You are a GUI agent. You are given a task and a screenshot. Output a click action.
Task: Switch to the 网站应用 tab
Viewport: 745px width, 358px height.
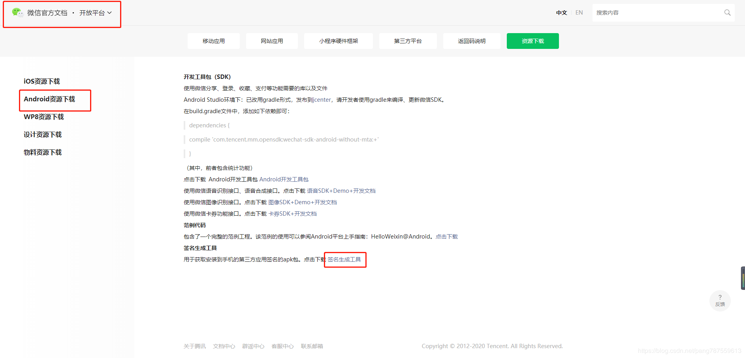pyautogui.click(x=272, y=41)
